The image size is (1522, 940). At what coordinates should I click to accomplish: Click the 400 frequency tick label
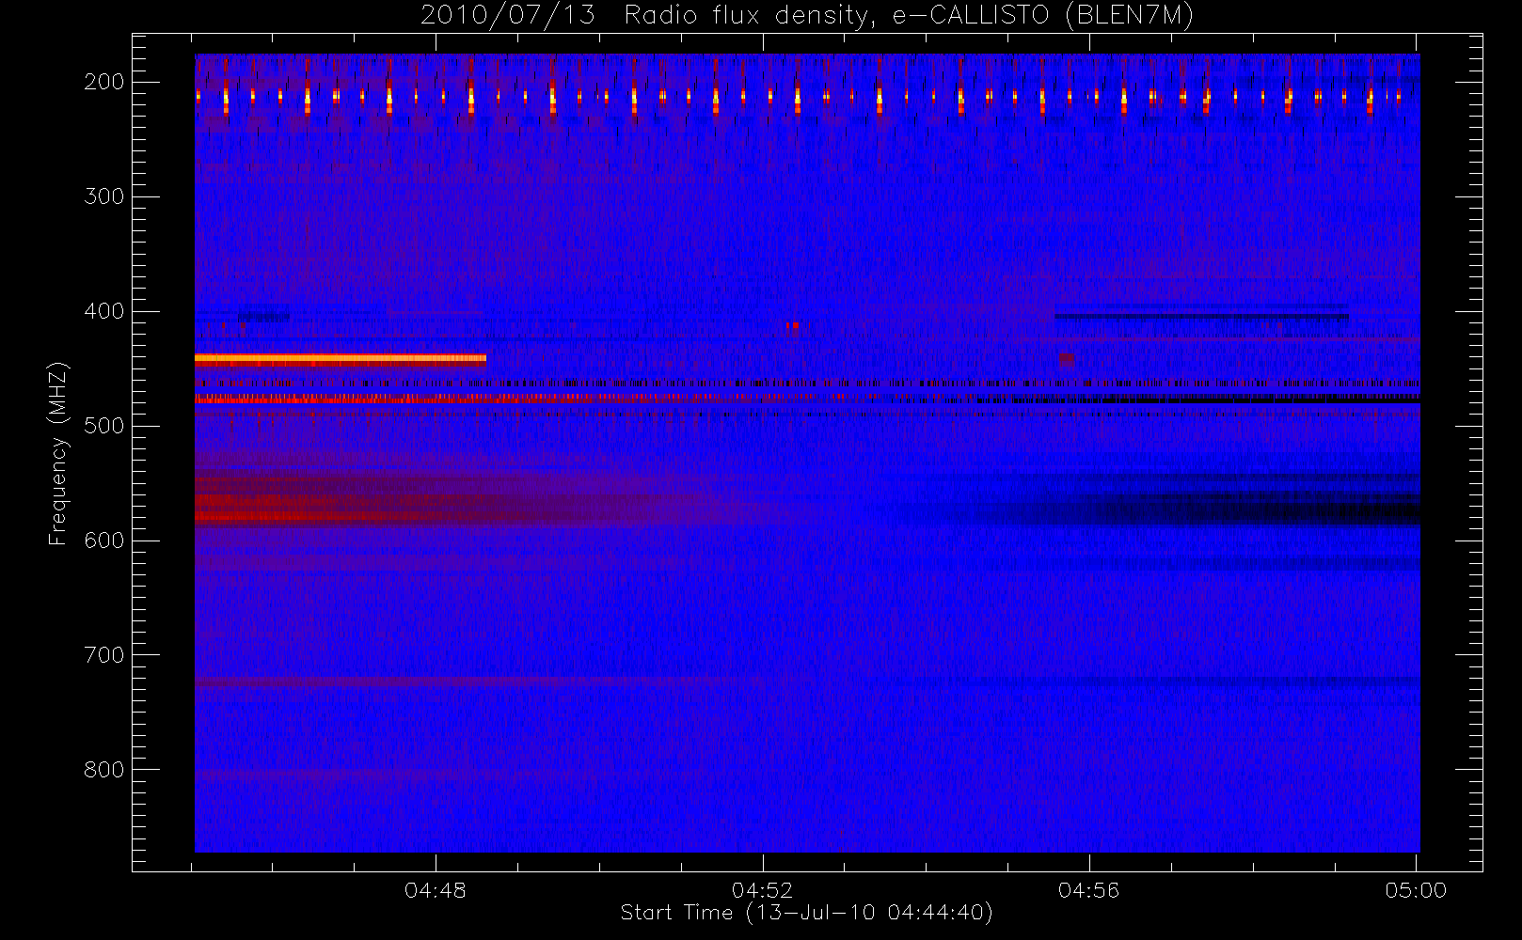[x=104, y=311]
